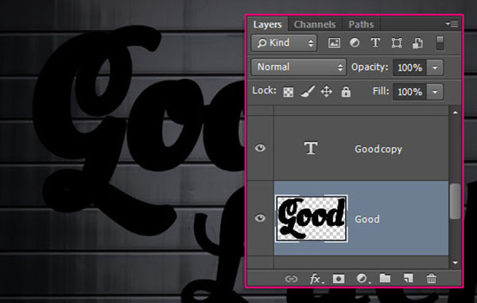
Task: Lock image pixels with brush icon
Action: pos(308,91)
